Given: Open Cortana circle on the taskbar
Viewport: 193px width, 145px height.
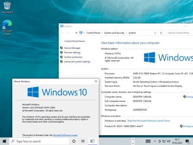Looking at the screenshot, I should point(74,141).
